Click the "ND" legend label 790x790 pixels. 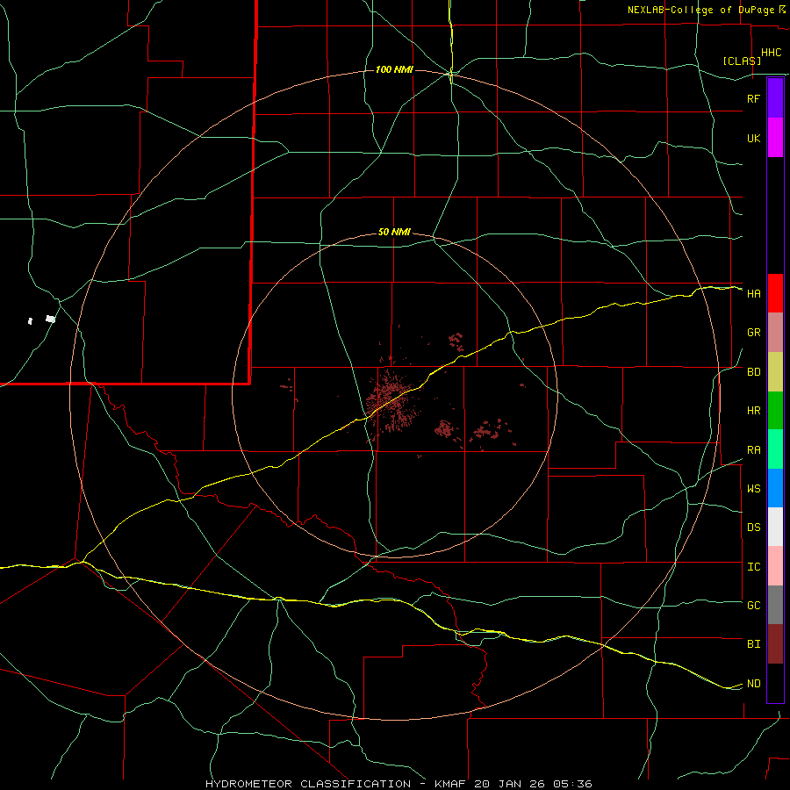[x=753, y=684]
